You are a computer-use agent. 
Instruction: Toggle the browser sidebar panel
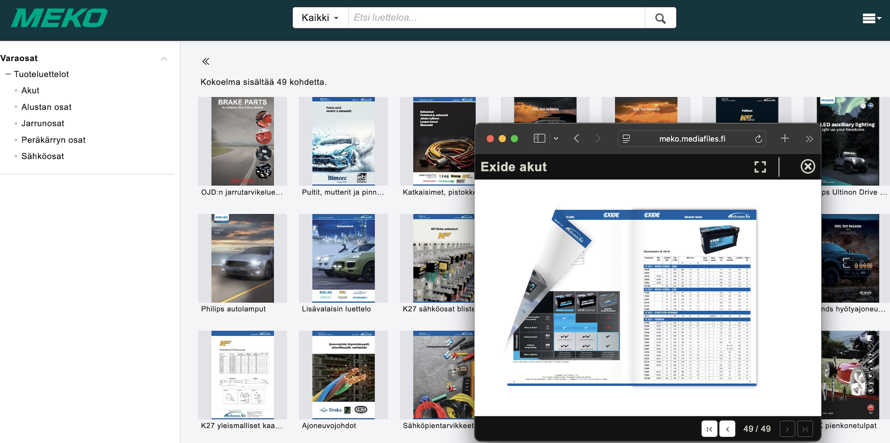539,139
